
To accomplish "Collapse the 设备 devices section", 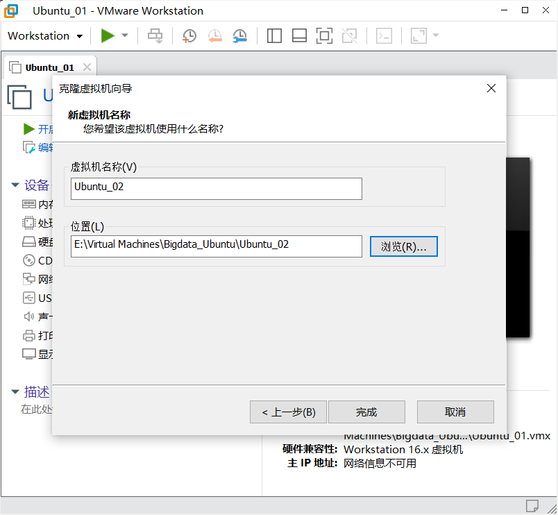I will (15, 185).
